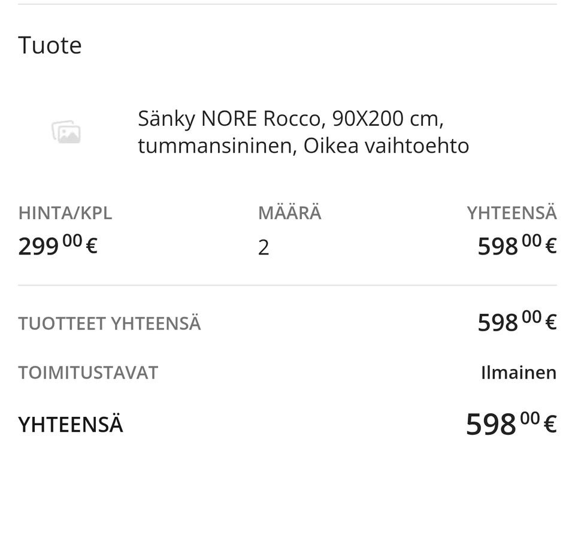Screen dimensions: 575x539
Task: Open the Sänky NORE Rocco product title
Action: coord(303,132)
